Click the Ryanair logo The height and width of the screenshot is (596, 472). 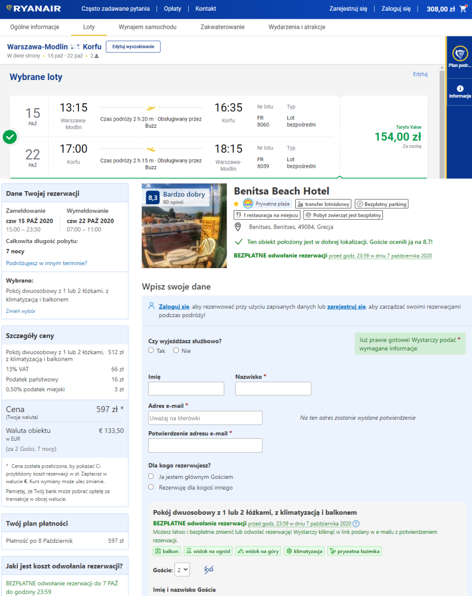[34, 8]
